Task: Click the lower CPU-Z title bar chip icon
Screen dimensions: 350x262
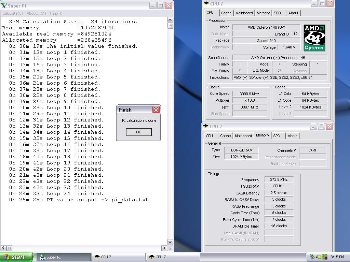Action: [206, 127]
